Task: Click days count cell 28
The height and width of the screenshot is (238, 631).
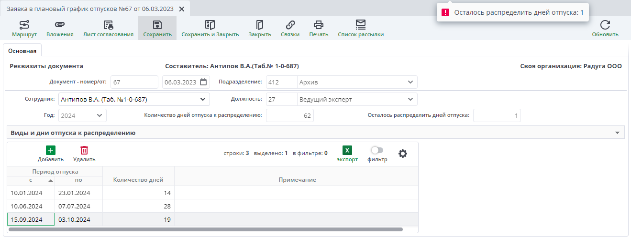Action: (138, 206)
